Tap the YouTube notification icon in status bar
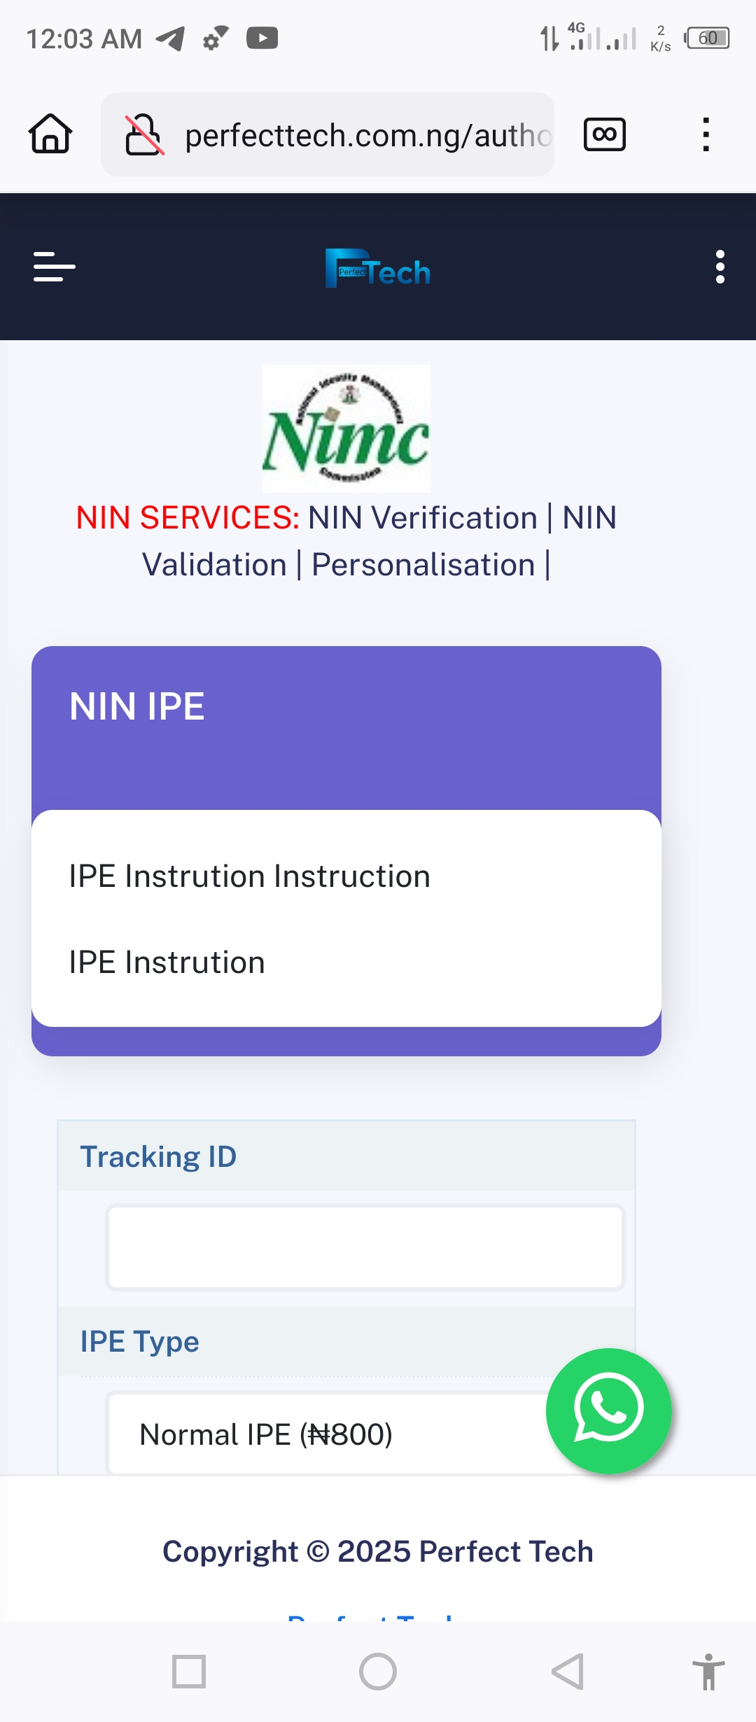 [262, 38]
